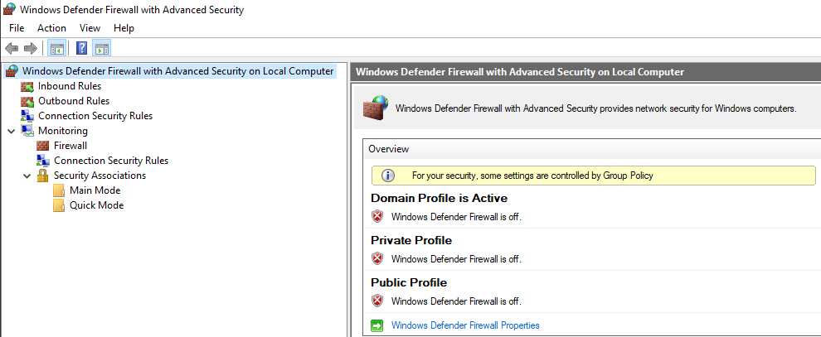Click the Overview section header
Screen dimensions: 821x337
pos(388,149)
